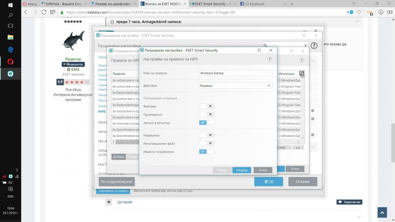Image resolution: width=395 pixels, height=222 pixels.
Task: Switch to the Facebook tab
Action: [x=263, y=4]
